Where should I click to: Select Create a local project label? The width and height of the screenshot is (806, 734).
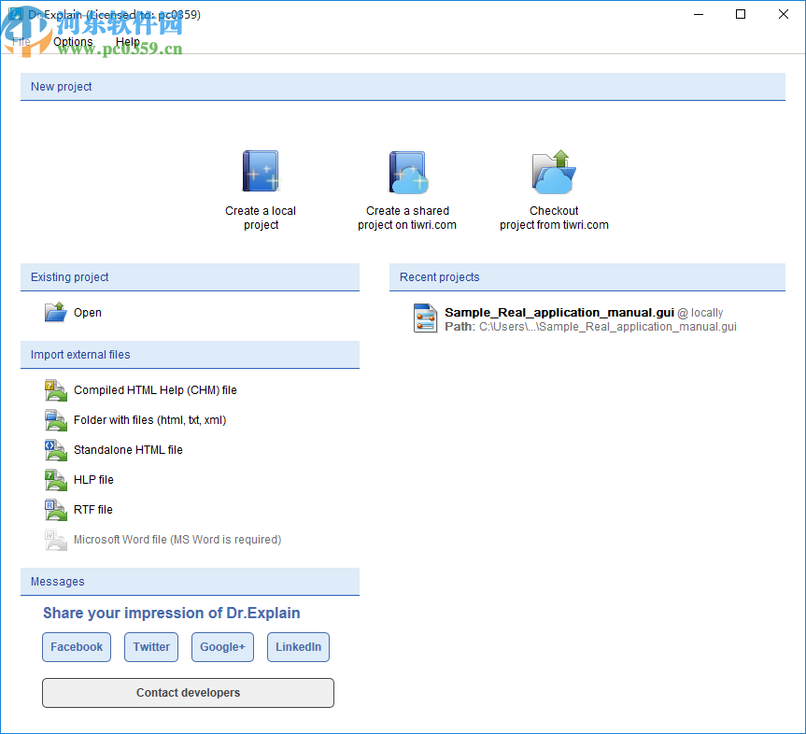261,218
